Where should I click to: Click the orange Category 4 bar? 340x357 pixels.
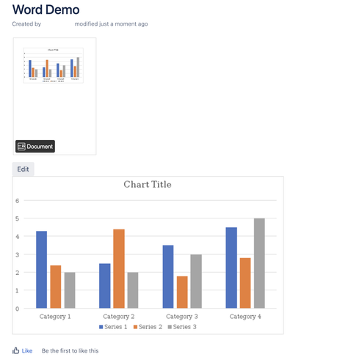point(245,283)
